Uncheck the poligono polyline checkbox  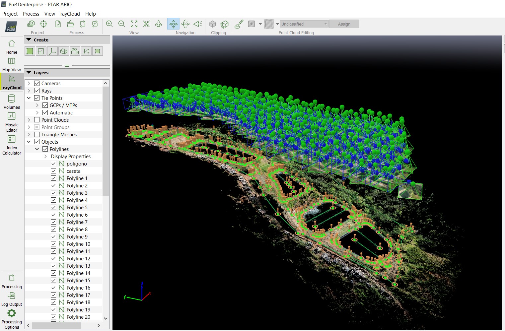[53, 164]
